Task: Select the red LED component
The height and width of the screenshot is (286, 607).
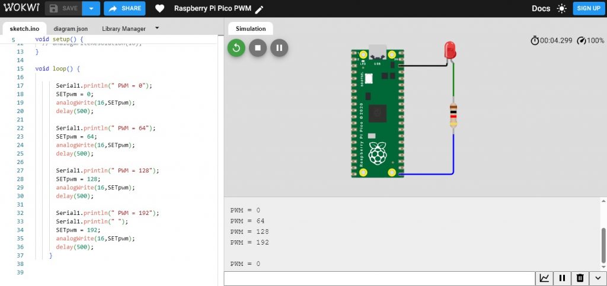Action: 450,50
